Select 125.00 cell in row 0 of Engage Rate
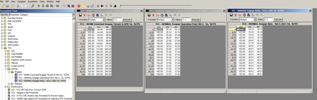 (241, 29)
